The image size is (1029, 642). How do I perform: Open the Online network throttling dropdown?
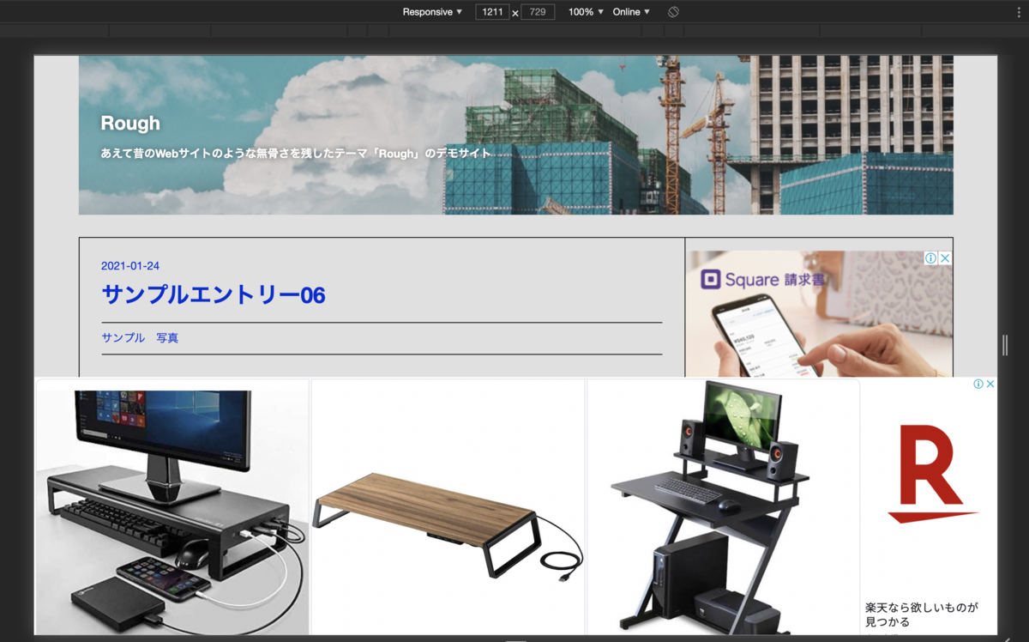coord(631,12)
